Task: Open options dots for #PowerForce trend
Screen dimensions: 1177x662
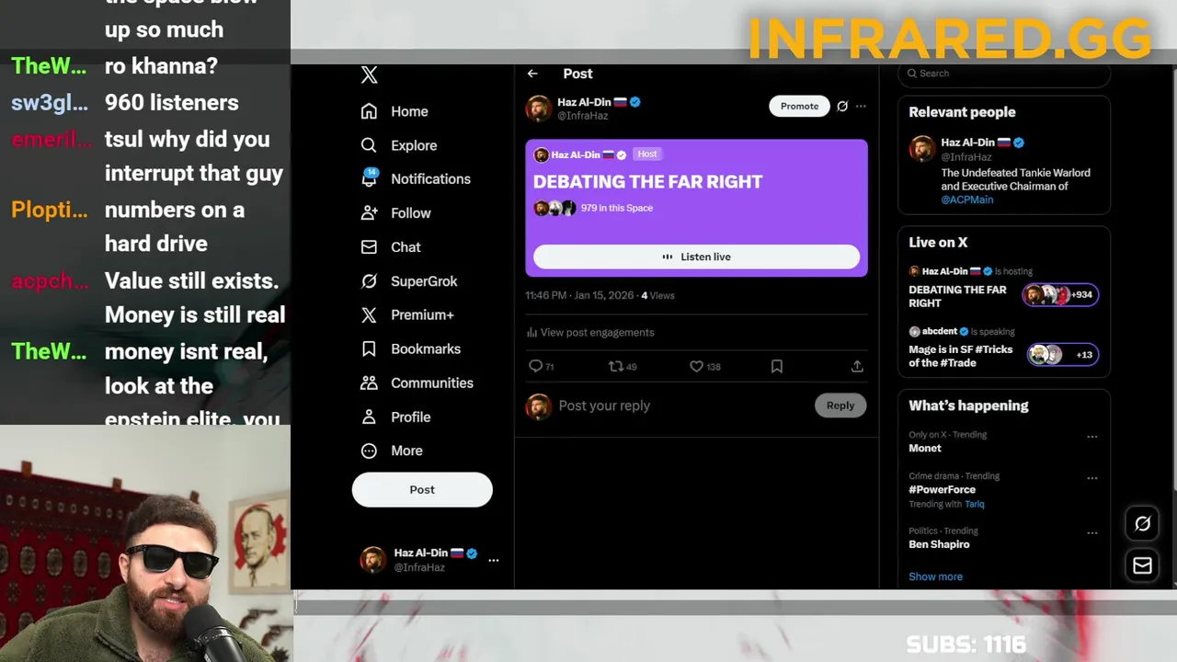Action: (x=1092, y=478)
